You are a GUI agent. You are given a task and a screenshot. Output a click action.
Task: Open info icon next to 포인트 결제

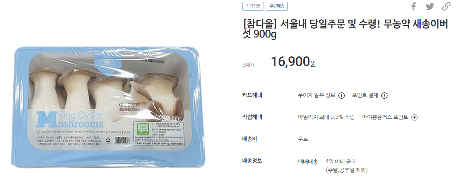pyautogui.click(x=385, y=95)
